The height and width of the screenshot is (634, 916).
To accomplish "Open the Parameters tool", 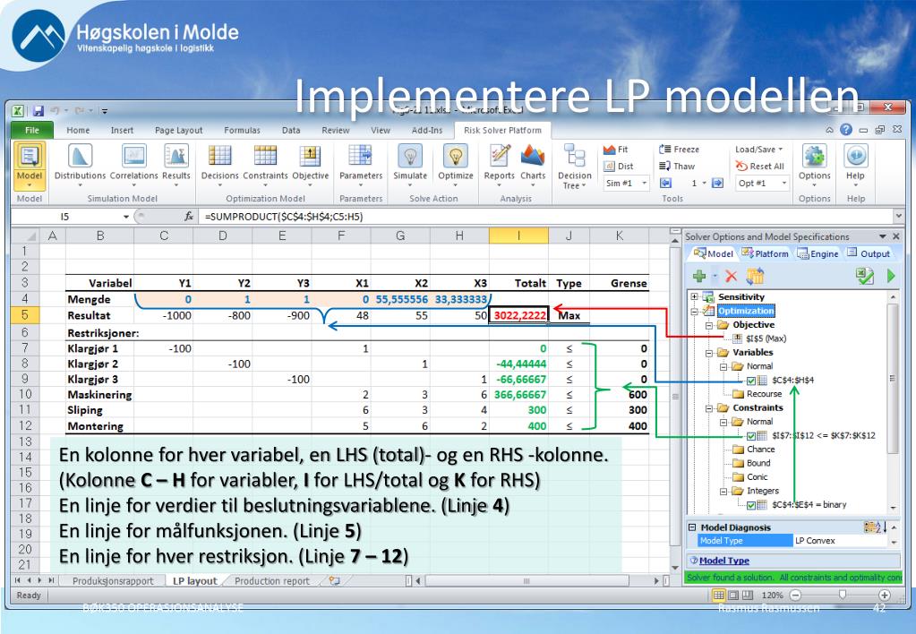I will click(361, 164).
